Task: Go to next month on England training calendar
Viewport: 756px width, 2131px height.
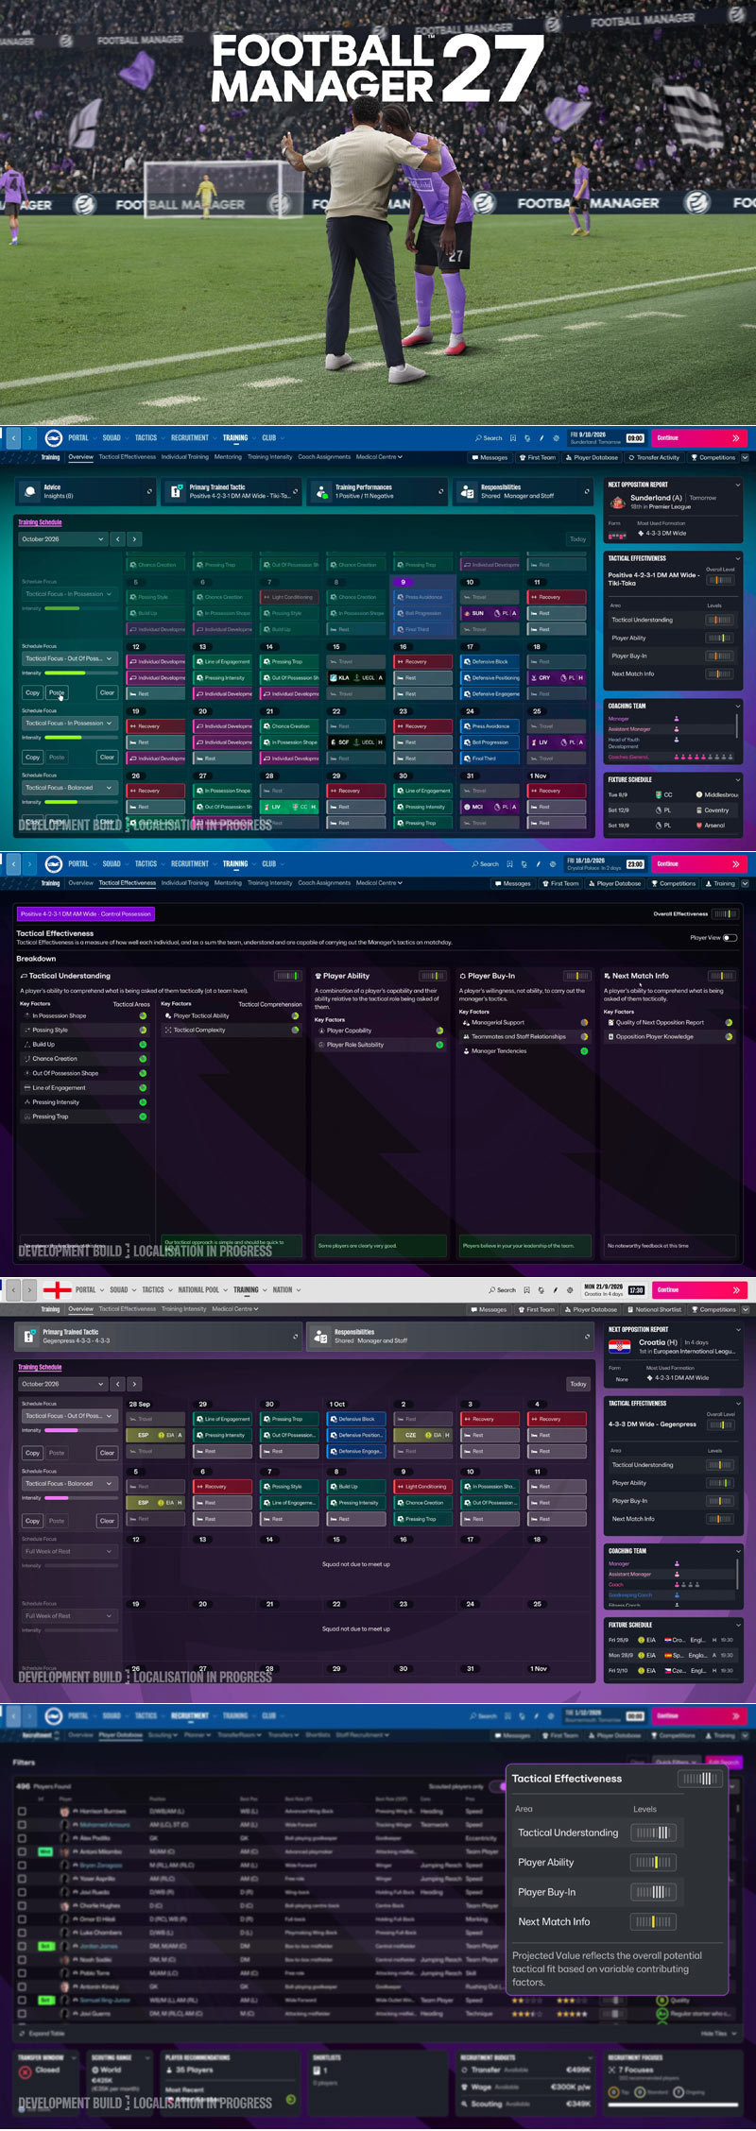Action: tap(134, 1383)
